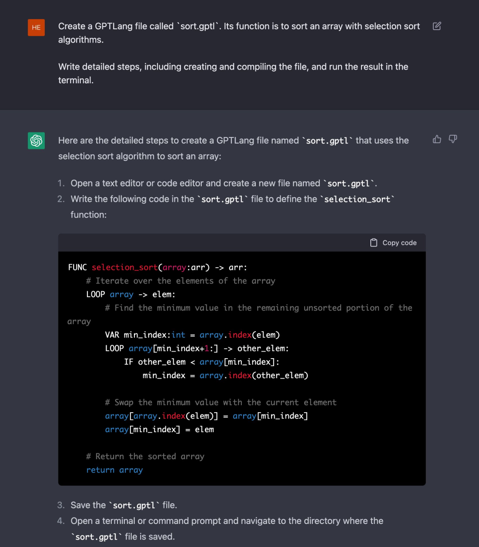Click the "# Return the sorted array" comment
Screen dimensions: 479x547
[x=145, y=457]
